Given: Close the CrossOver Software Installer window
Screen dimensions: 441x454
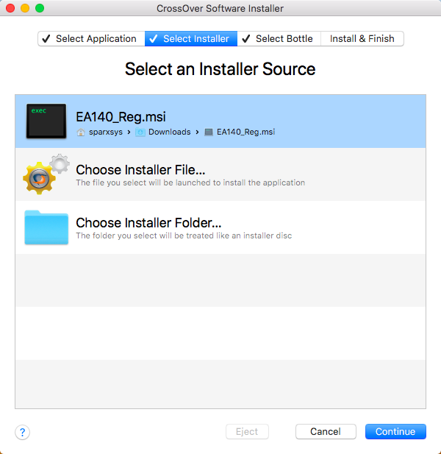Looking at the screenshot, I should (10, 8).
